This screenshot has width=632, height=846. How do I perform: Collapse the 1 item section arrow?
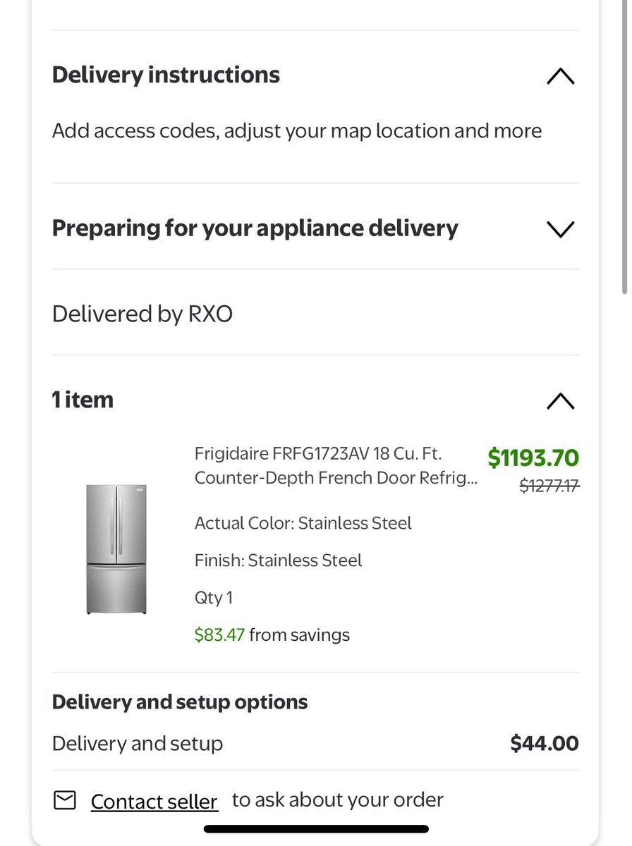[561, 401]
